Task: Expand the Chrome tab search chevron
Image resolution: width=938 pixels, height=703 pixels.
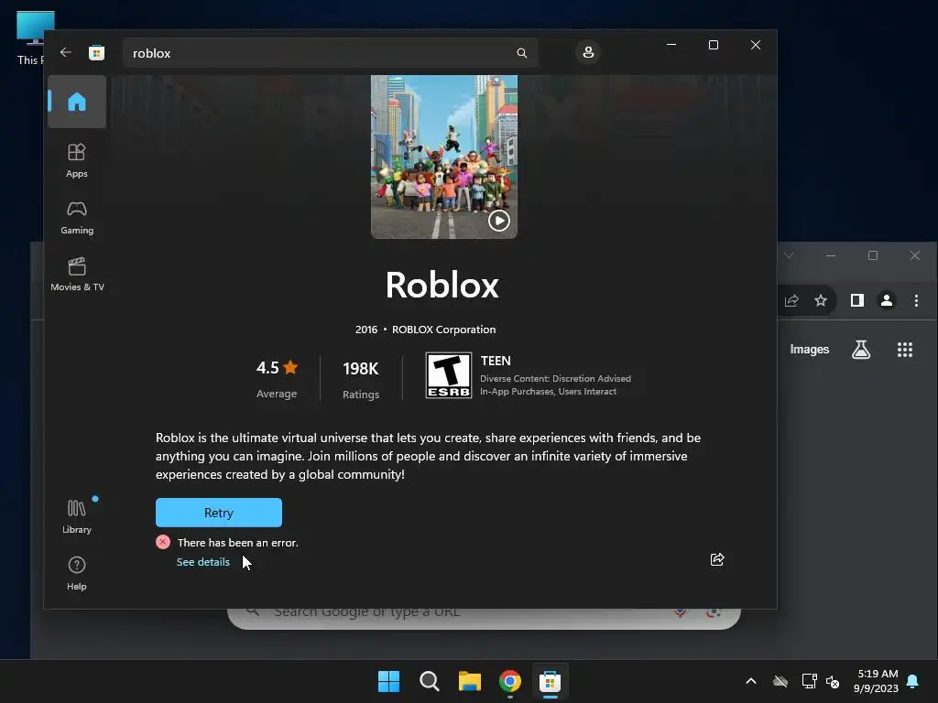Action: 789,255
